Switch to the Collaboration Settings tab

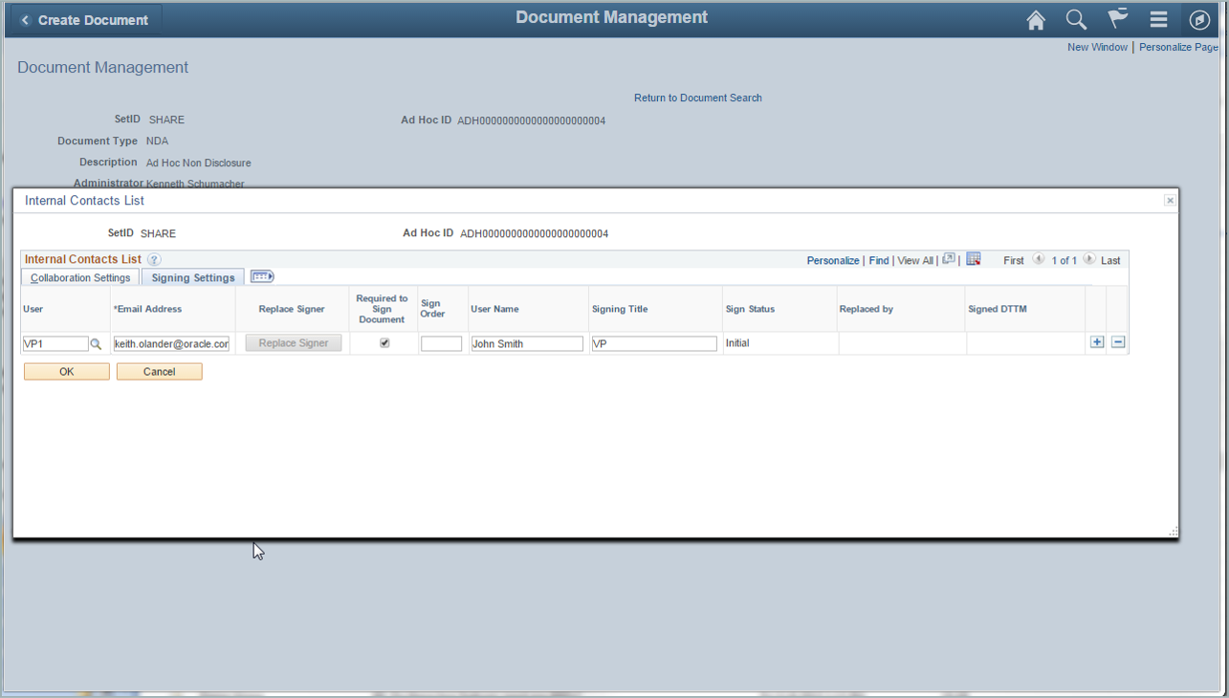80,277
